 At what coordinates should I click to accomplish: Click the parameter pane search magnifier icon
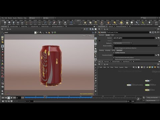click(x=155, y=32)
